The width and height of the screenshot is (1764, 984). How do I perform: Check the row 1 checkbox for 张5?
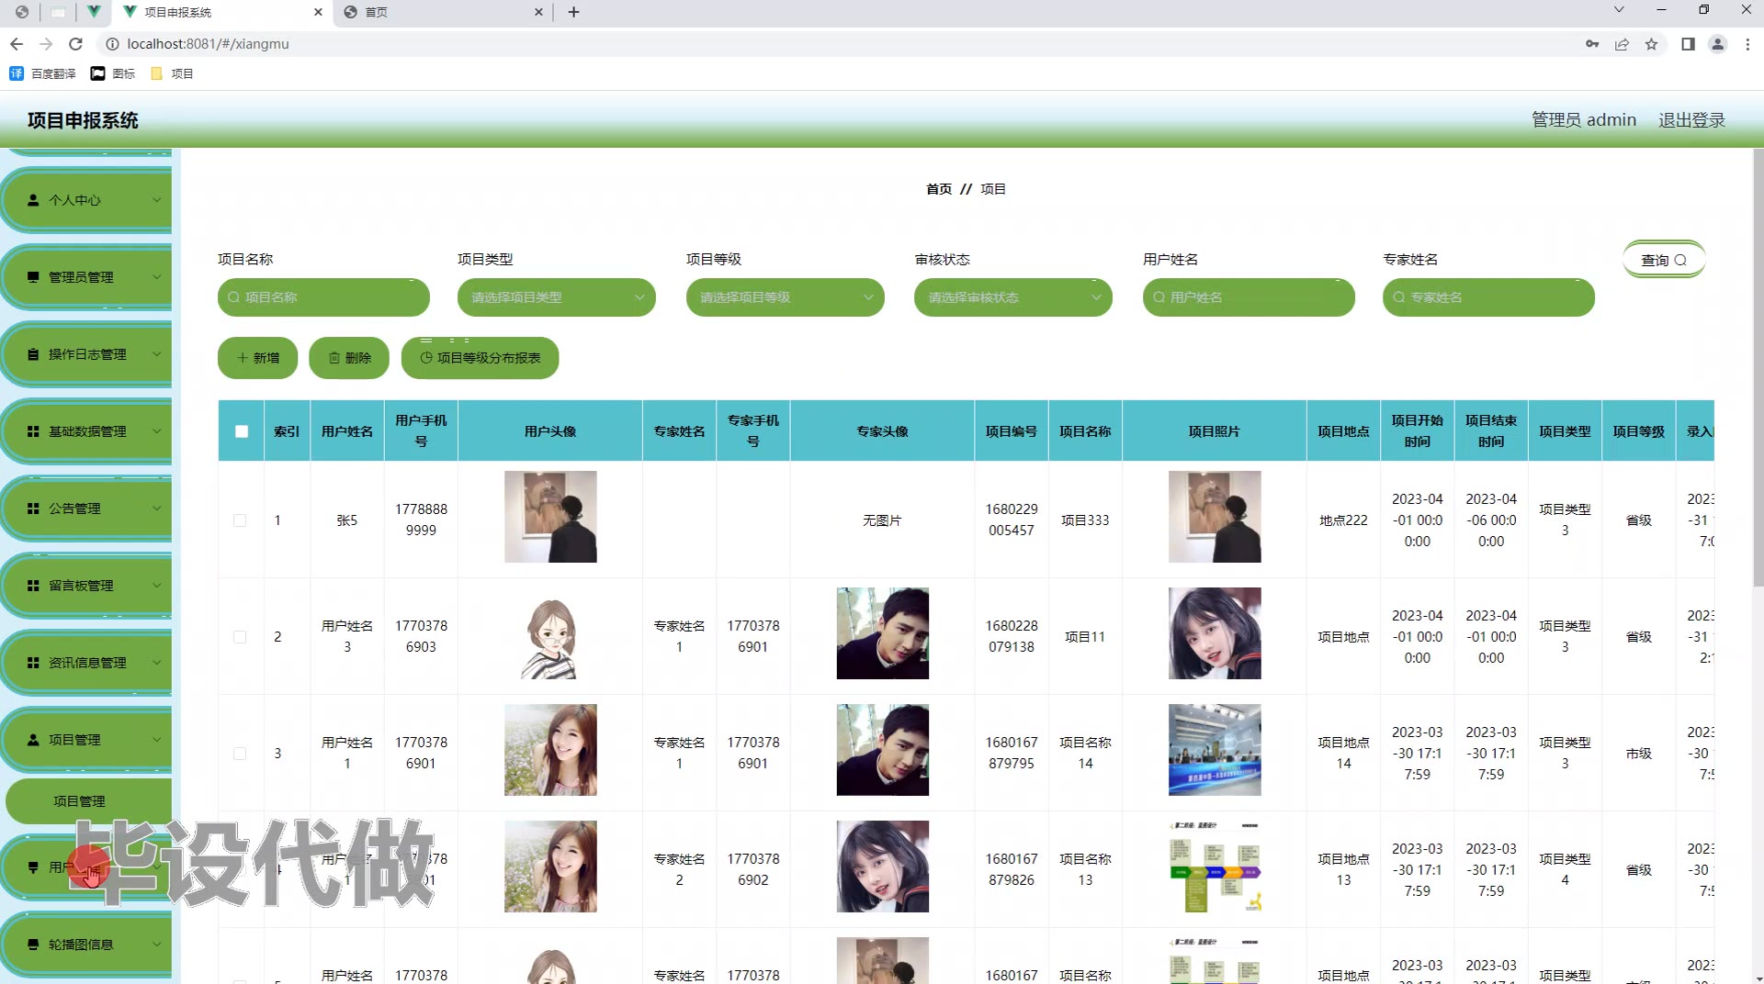click(x=240, y=520)
